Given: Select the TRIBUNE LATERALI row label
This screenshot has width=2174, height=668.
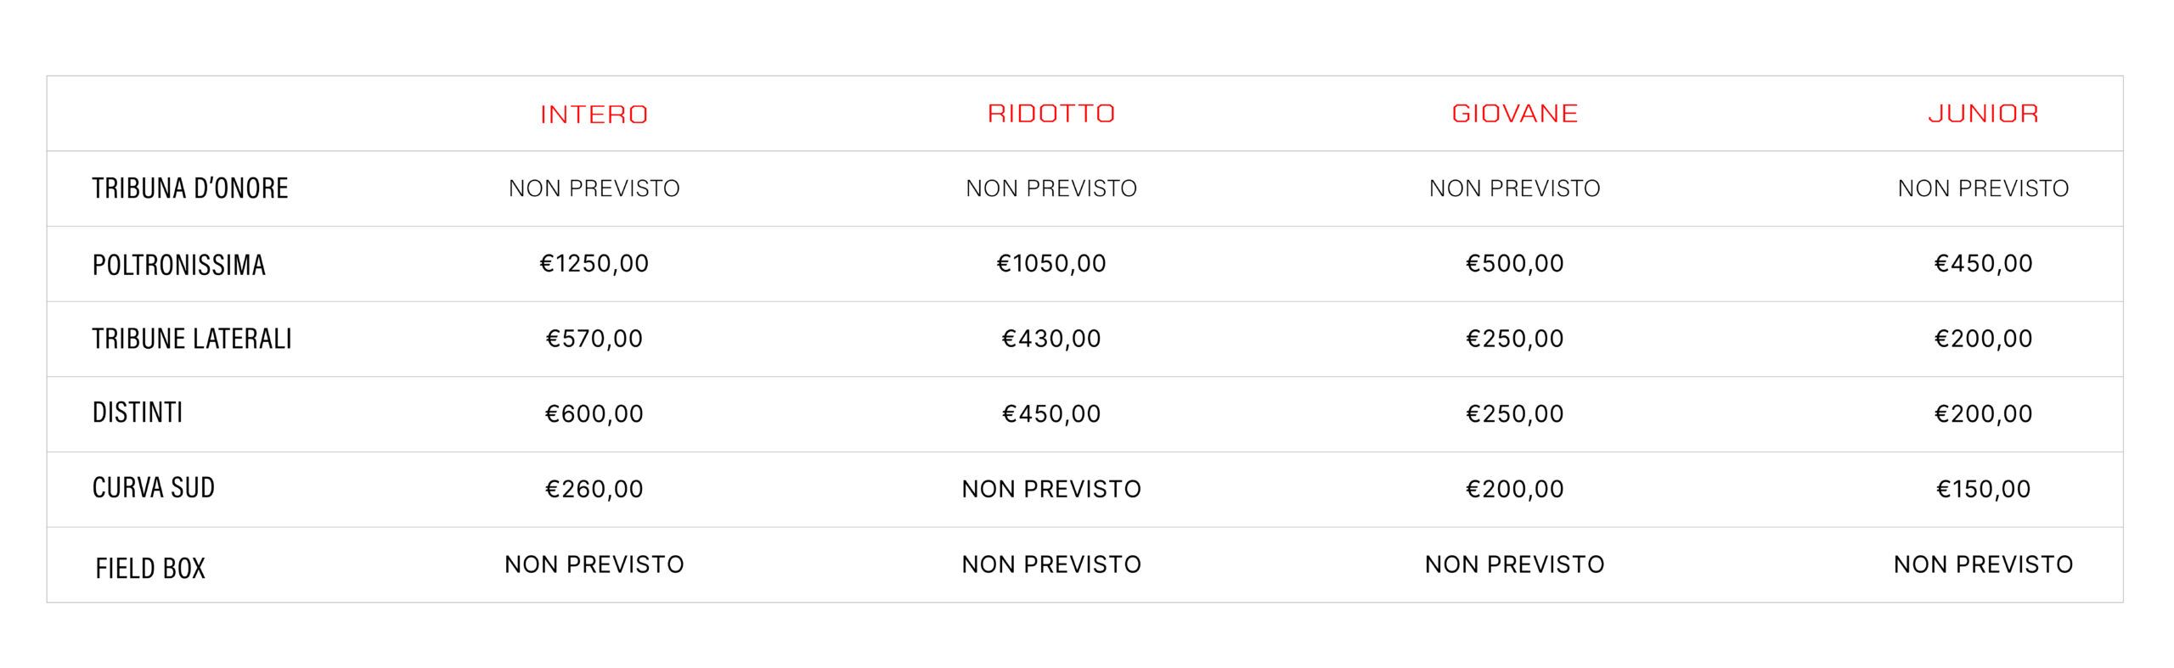Looking at the screenshot, I should (192, 340).
